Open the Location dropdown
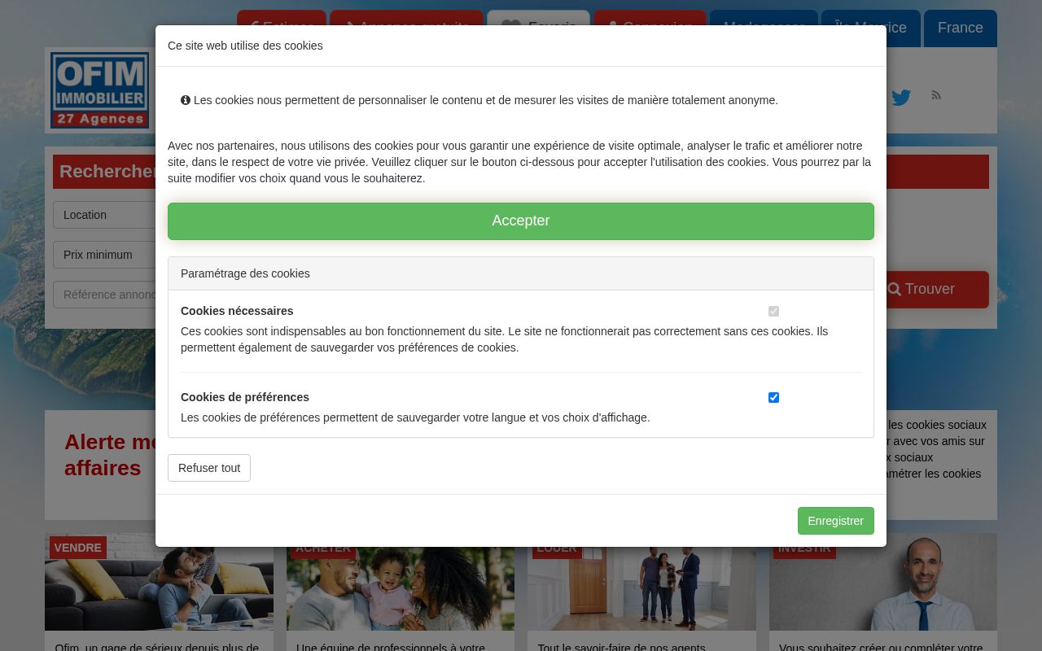Screen dimensions: 1042x651 coord(104,215)
